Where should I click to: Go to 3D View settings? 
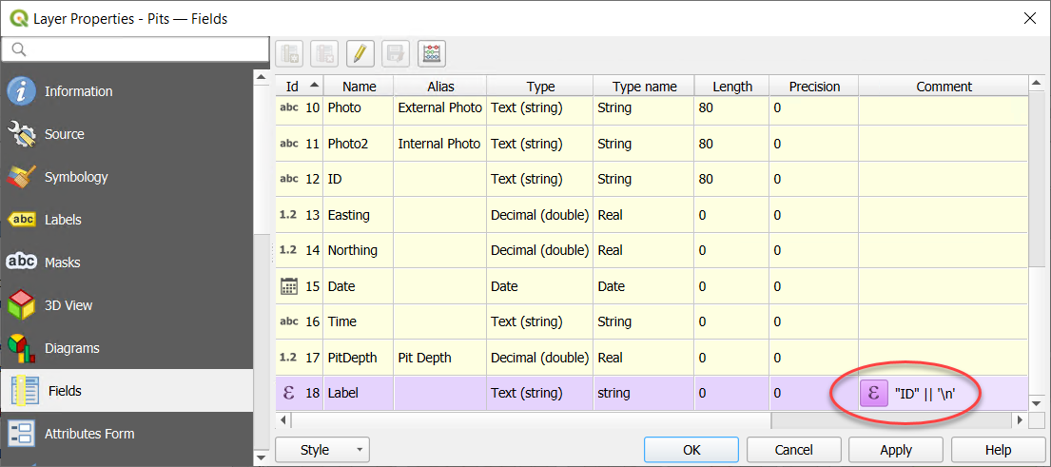tap(68, 305)
